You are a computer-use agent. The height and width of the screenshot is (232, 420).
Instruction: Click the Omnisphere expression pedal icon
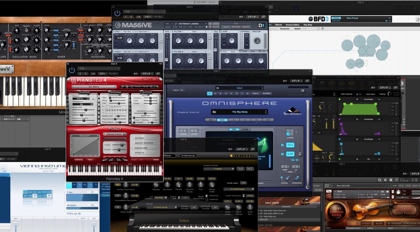(297, 178)
